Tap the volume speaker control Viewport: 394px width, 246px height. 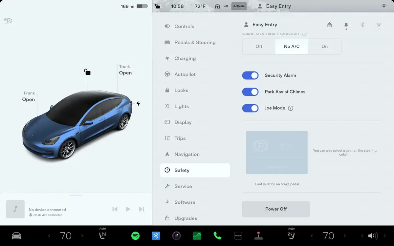[x=373, y=236]
